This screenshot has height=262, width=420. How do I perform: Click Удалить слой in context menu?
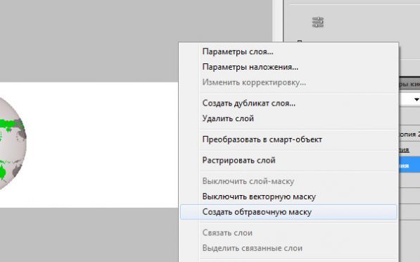tap(288, 118)
